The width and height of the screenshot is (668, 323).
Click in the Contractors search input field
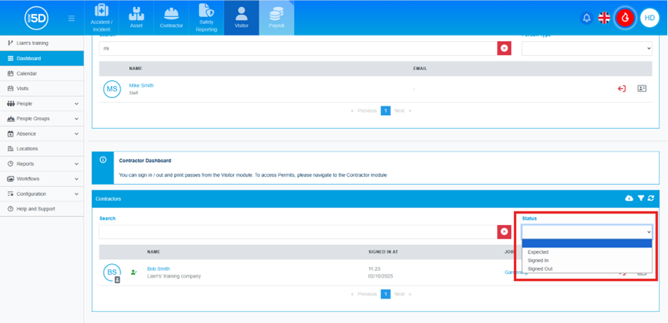tap(297, 231)
